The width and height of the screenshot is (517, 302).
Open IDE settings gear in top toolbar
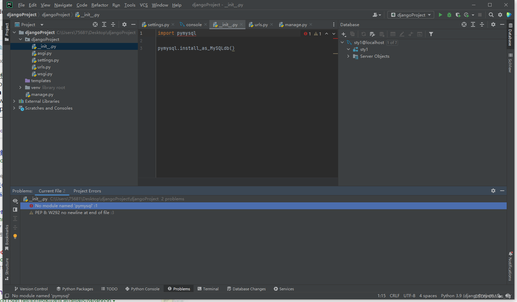pos(500,15)
